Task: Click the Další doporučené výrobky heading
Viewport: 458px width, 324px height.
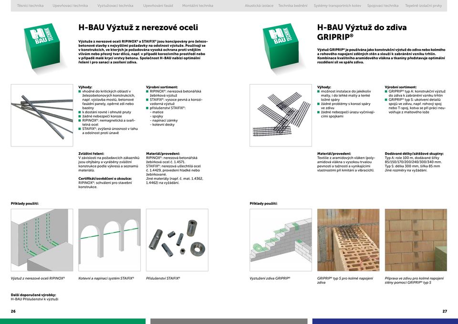Action: click(x=33, y=295)
